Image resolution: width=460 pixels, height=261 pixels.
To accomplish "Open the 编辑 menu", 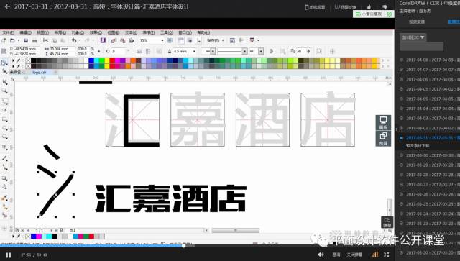I will point(26,32).
